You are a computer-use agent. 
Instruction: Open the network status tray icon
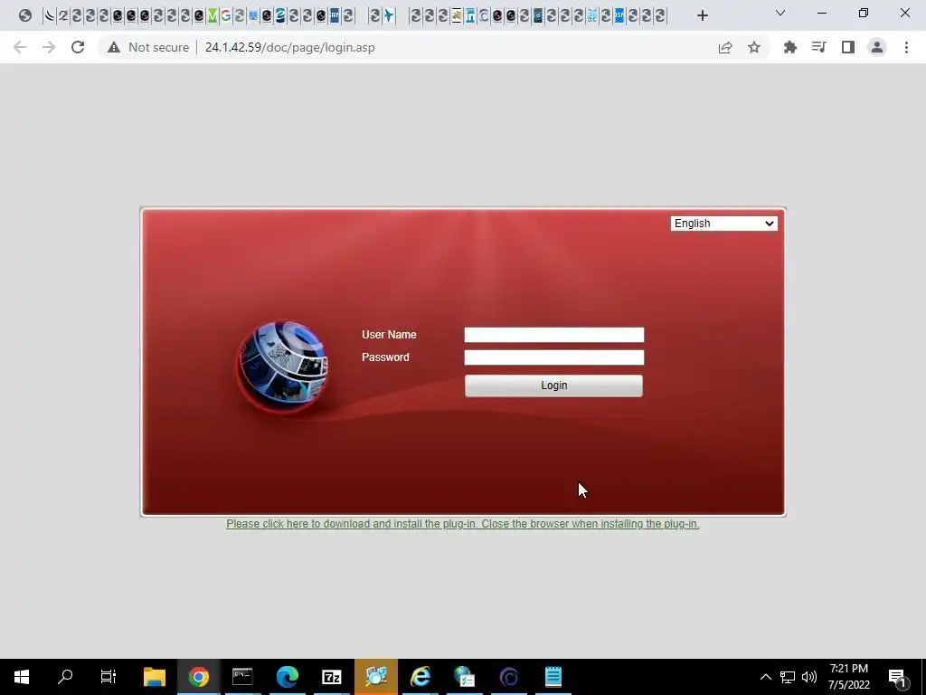788,677
